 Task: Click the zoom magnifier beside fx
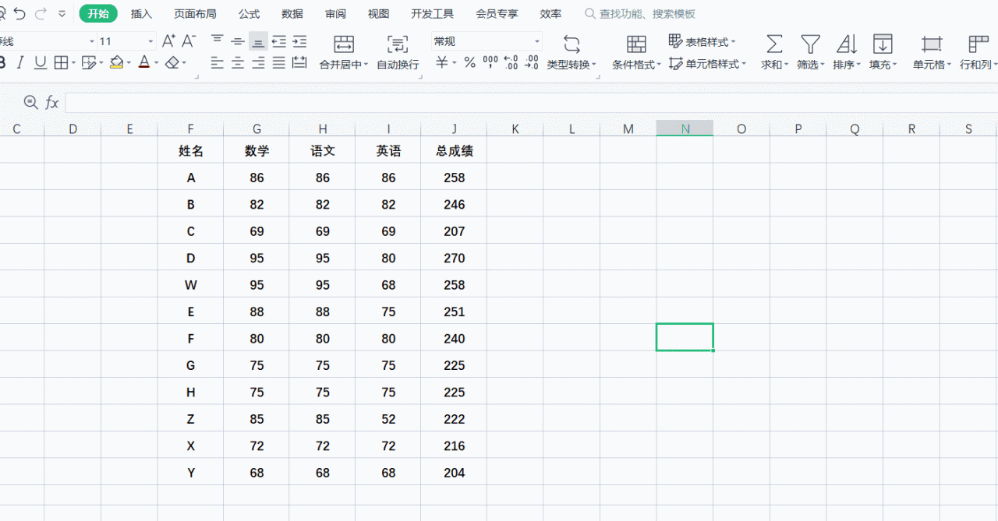30,102
